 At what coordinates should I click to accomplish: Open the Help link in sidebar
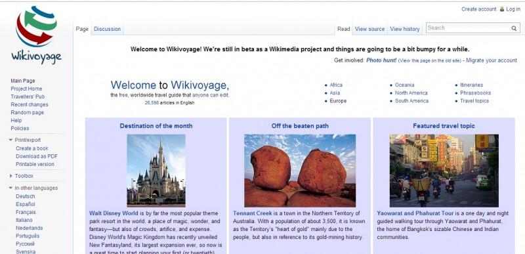[16, 121]
